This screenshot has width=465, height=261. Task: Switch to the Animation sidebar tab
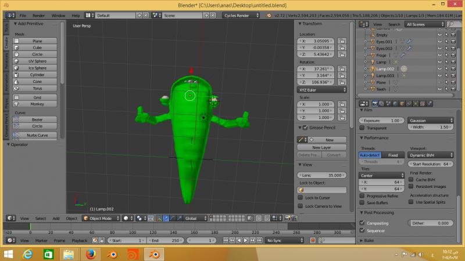6,83
